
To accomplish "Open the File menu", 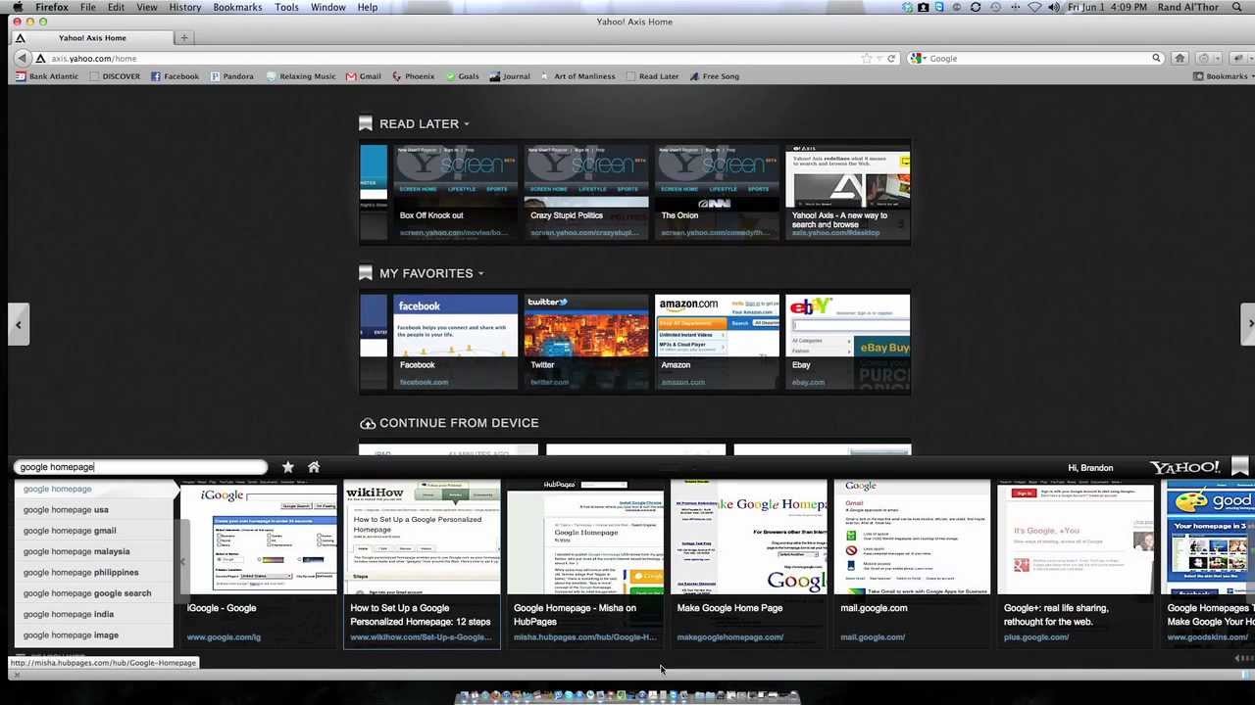I will click(x=88, y=7).
